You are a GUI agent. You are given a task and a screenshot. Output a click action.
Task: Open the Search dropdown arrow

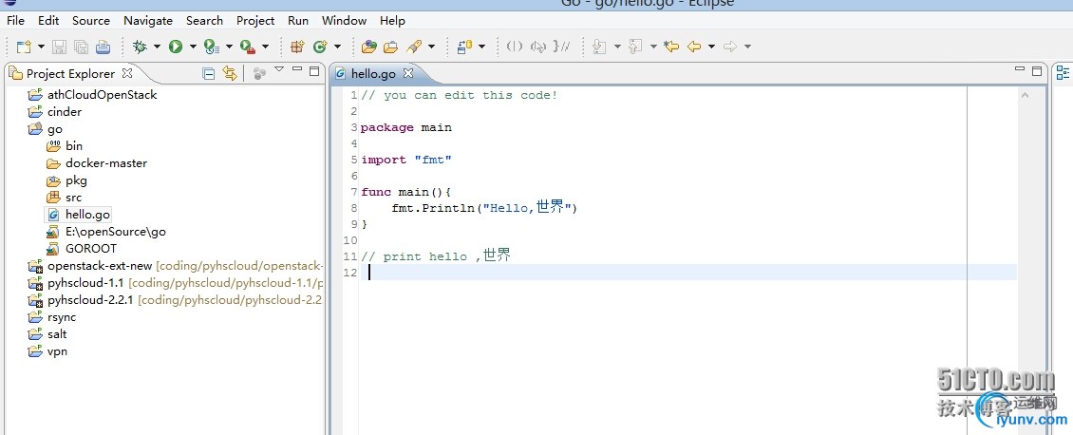coord(431,47)
